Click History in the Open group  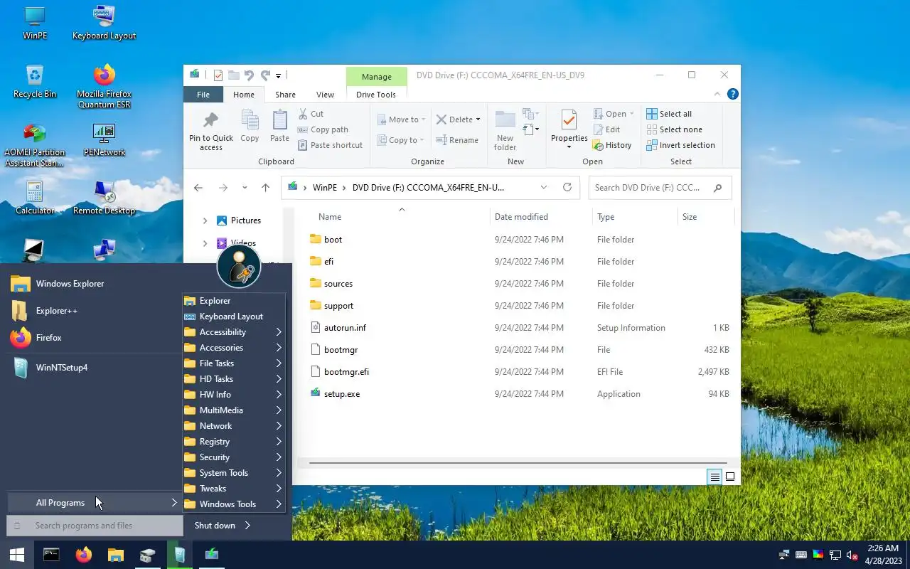click(x=612, y=145)
